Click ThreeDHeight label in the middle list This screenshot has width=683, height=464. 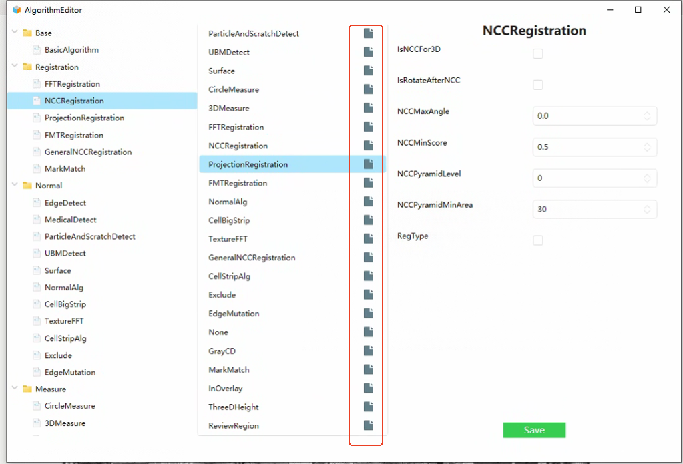coord(233,407)
